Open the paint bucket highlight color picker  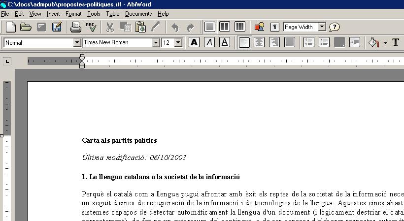[374, 42]
